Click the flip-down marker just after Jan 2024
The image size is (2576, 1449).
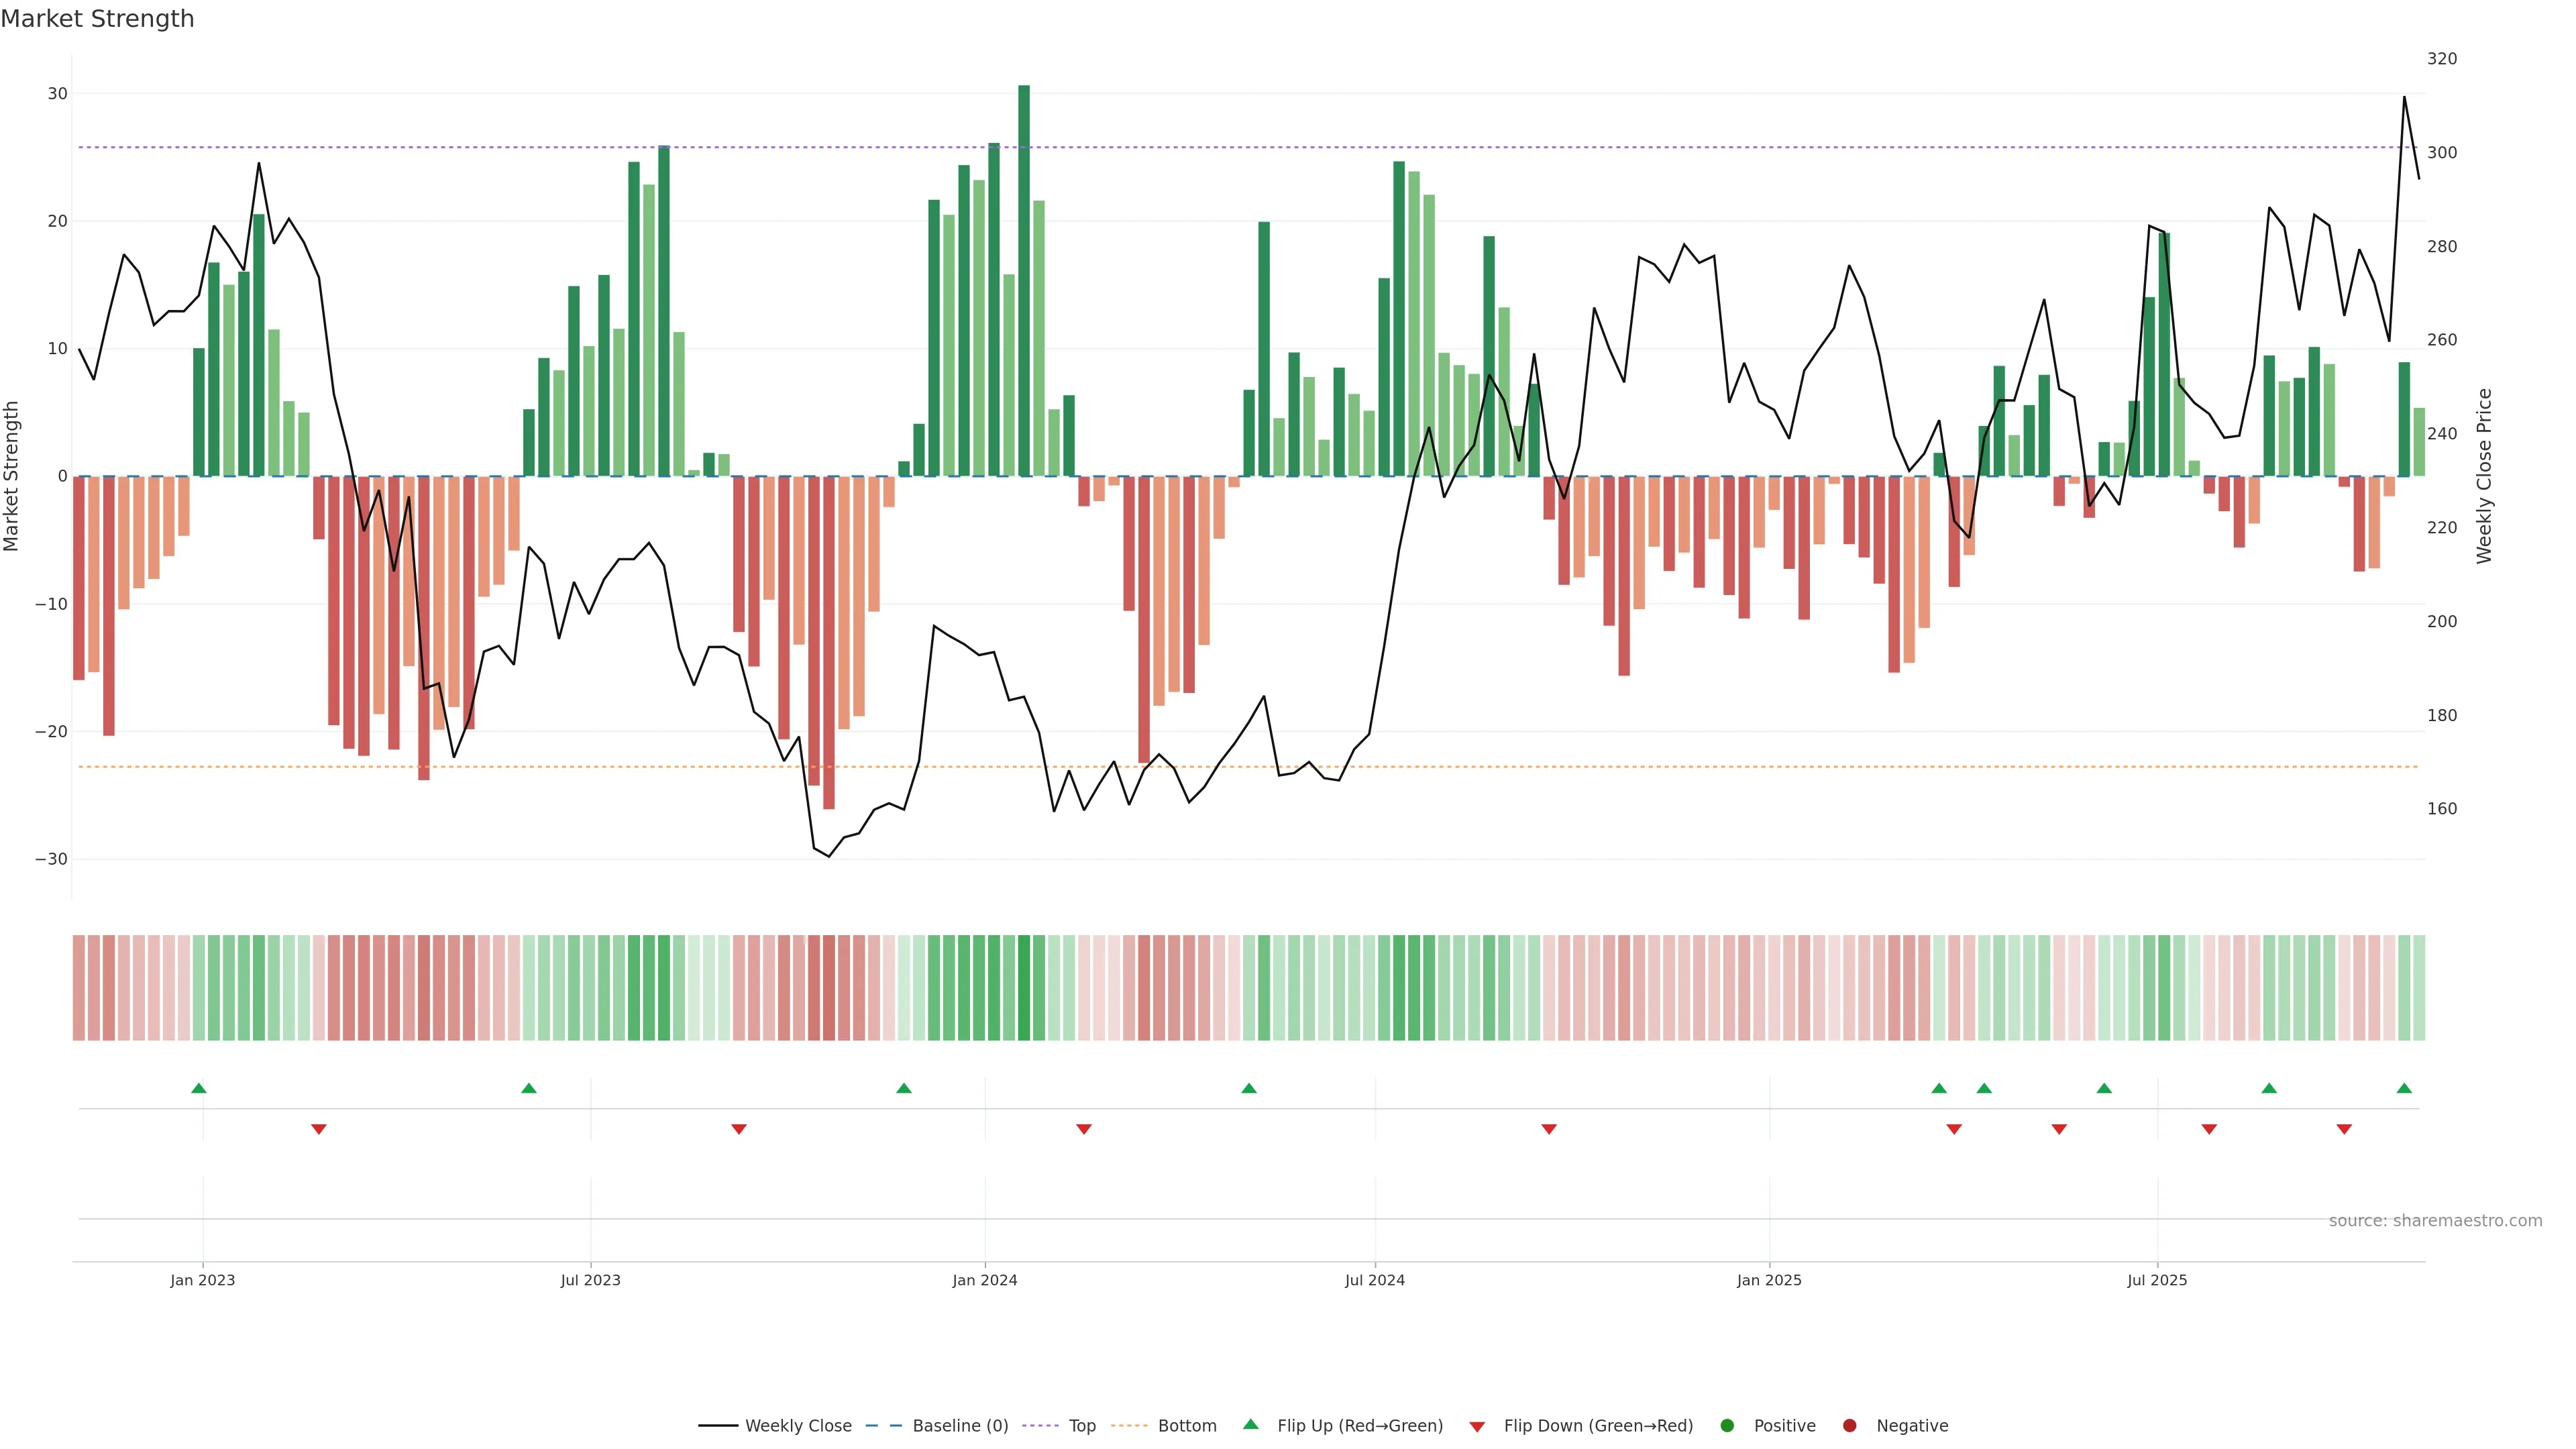1084,1129
